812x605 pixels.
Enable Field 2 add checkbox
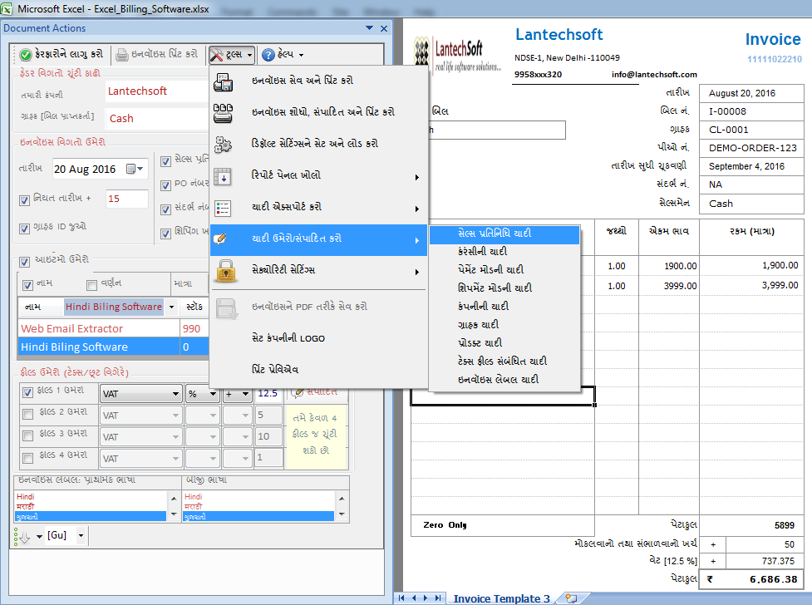pos(28,414)
